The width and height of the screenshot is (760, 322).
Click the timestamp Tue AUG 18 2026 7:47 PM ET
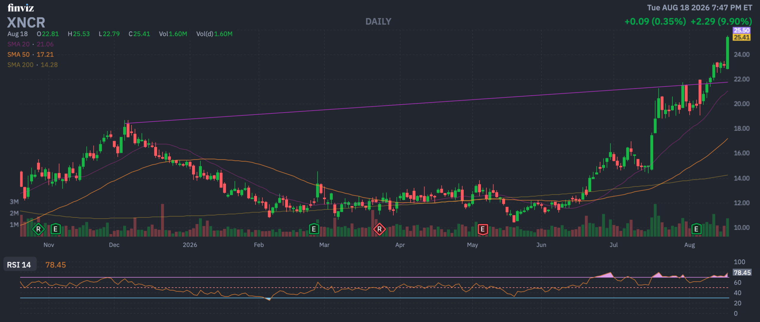pyautogui.click(x=700, y=8)
